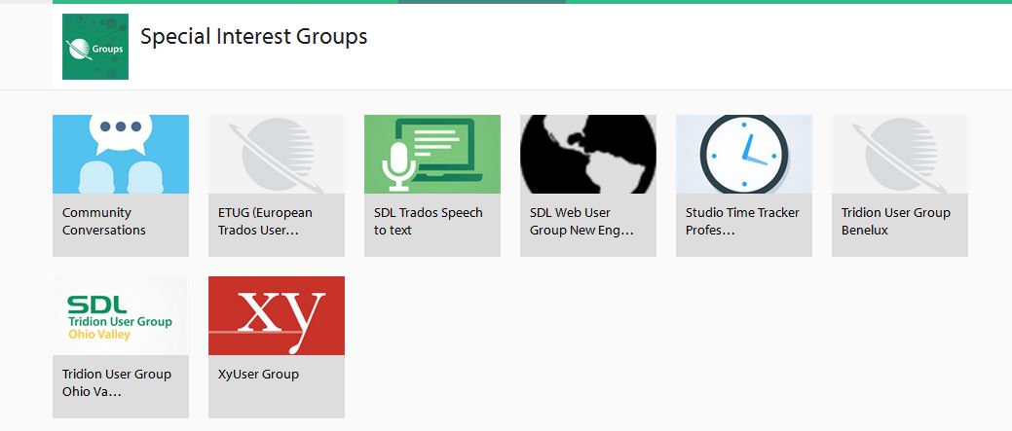The width and height of the screenshot is (1012, 431).
Task: Click the green Groups logo in header
Action: coord(95,47)
